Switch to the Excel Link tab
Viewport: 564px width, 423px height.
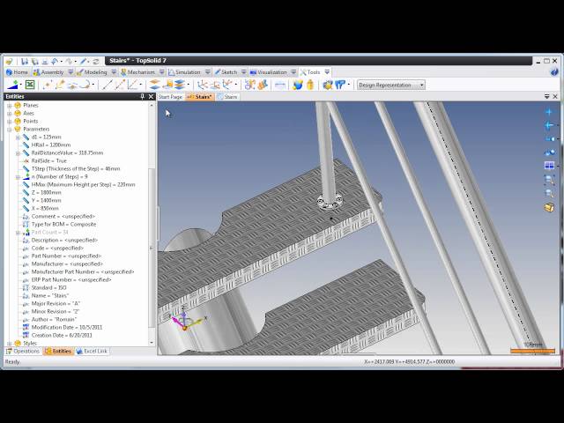(x=93, y=352)
